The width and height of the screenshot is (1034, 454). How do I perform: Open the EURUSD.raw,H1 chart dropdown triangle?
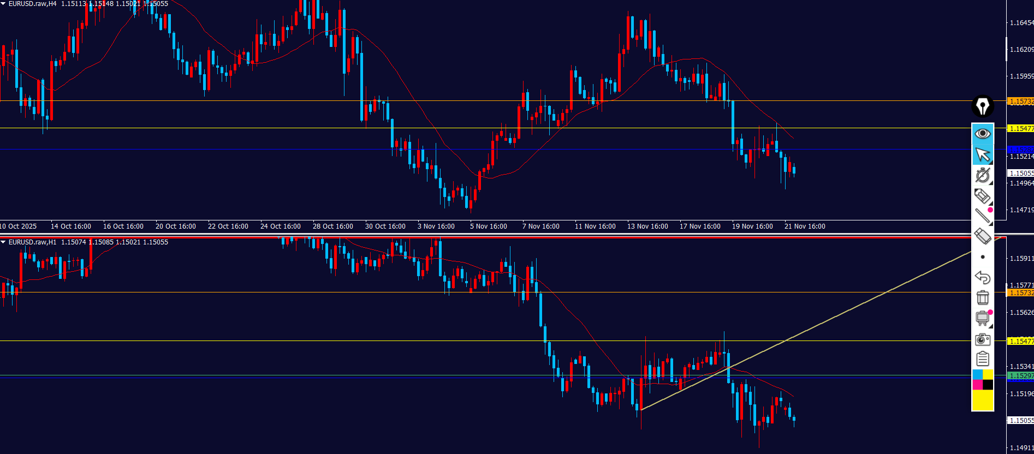click(3, 242)
